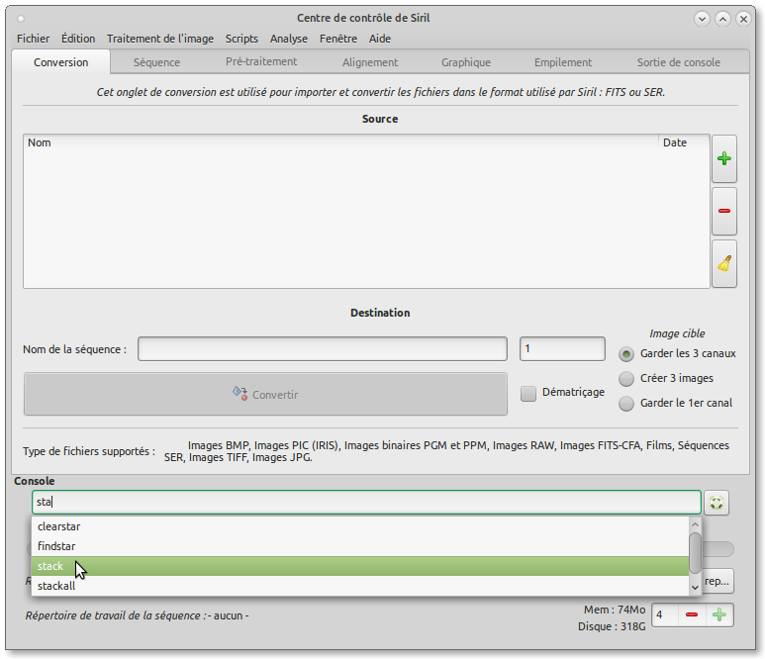Switch to the Empilement tab
765x659 pixels.
point(562,62)
